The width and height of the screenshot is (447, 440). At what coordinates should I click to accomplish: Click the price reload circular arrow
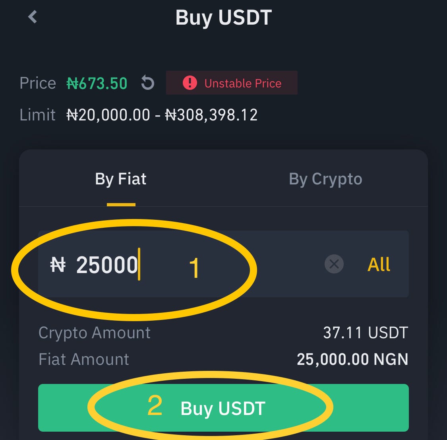coord(147,83)
